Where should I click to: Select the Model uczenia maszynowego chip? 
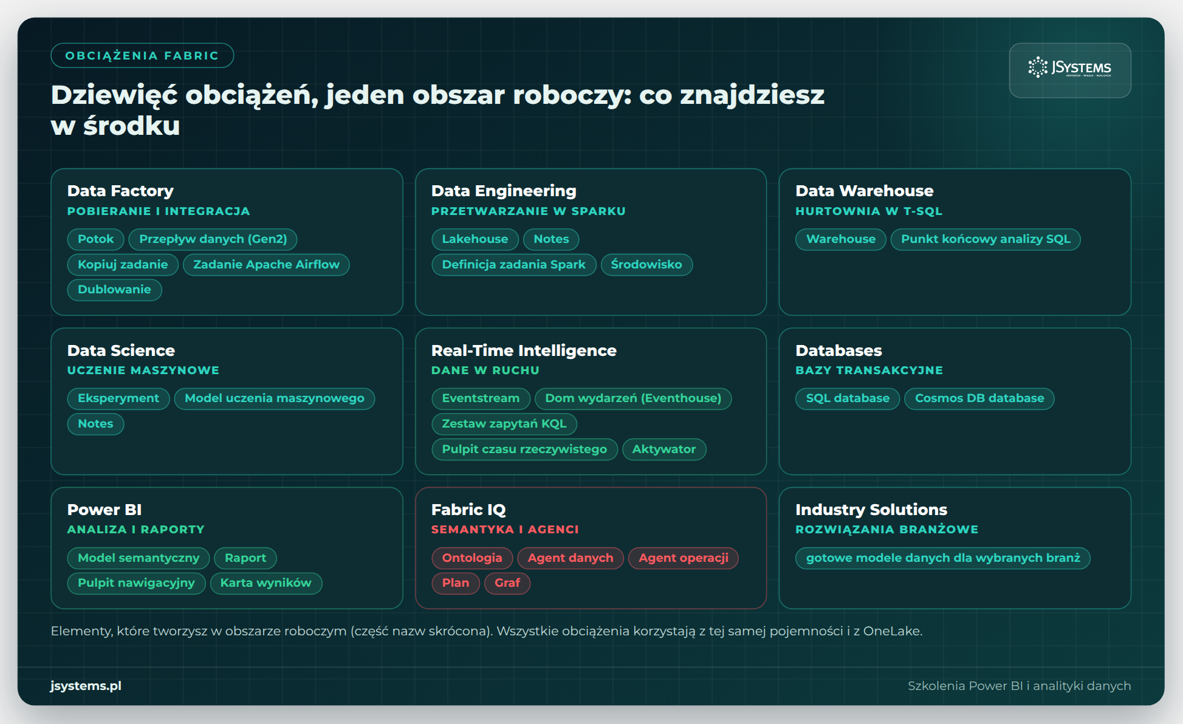coord(275,398)
